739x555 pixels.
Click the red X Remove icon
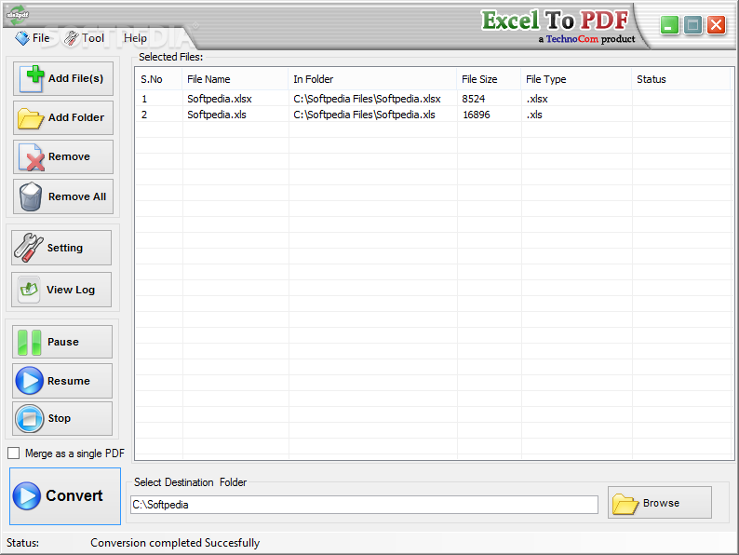coord(32,157)
